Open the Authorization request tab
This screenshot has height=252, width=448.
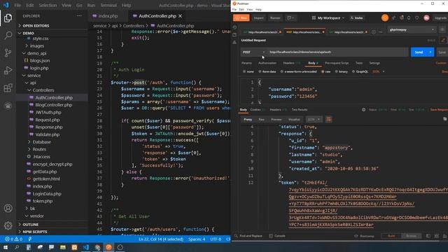267,63
